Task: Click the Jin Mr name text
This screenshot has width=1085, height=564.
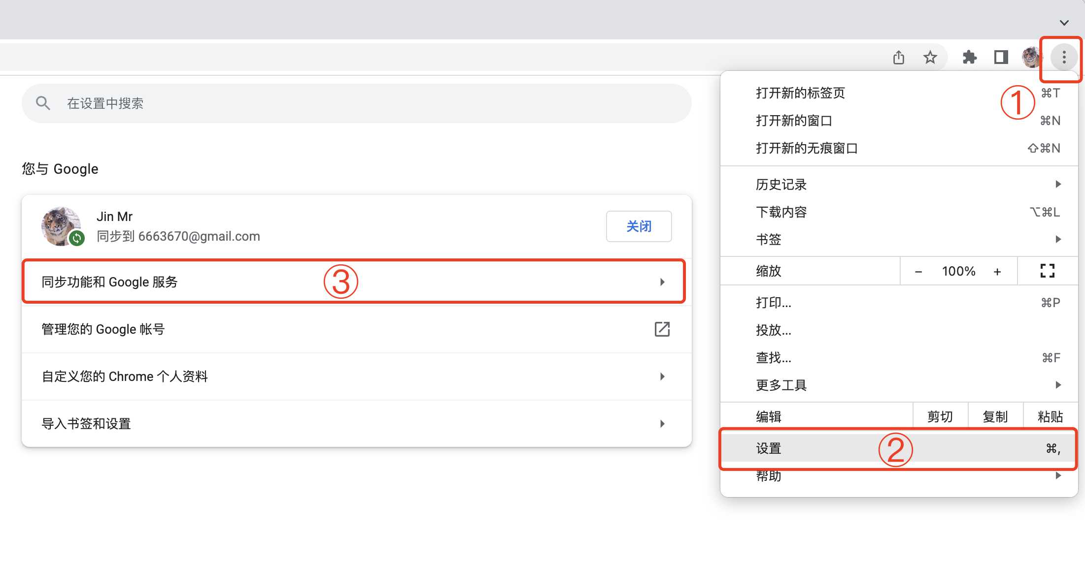Action: tap(114, 217)
